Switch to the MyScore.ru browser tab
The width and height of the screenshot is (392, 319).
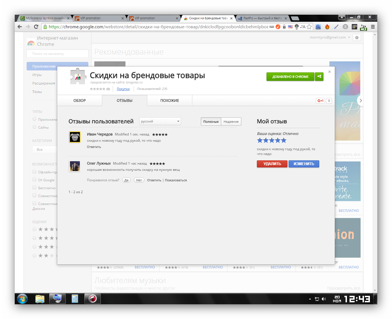[45, 18]
